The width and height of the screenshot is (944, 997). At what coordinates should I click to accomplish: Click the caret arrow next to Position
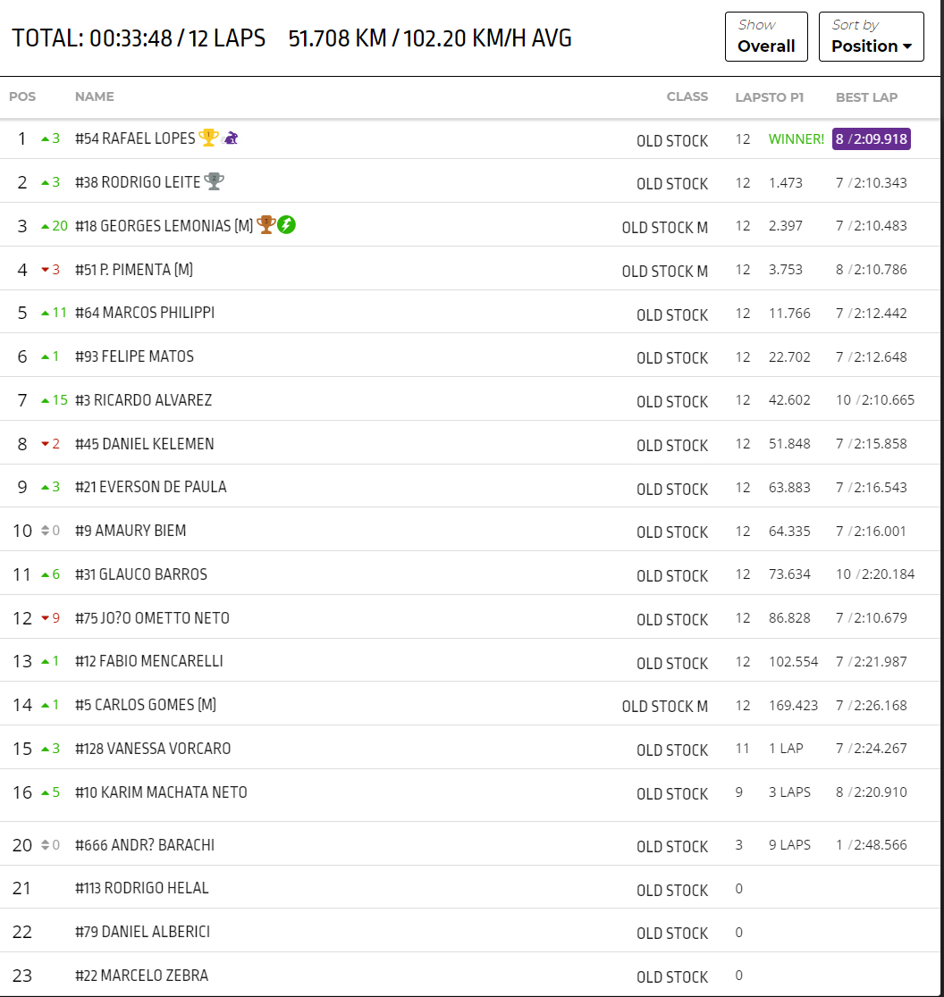[x=907, y=46]
